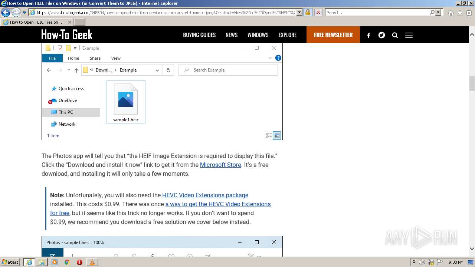Select the How to Open HEIC Files tab
This screenshot has height=267, width=475.
pyautogui.click(x=37, y=22)
